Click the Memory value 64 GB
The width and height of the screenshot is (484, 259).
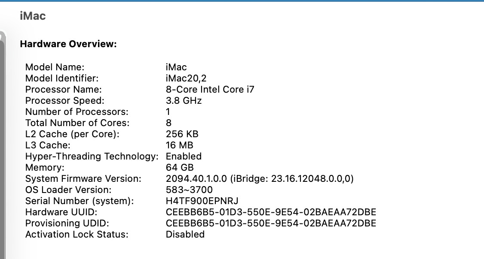coord(180,167)
